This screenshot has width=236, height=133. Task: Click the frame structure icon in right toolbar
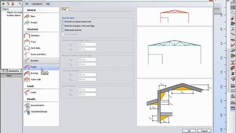233,103
